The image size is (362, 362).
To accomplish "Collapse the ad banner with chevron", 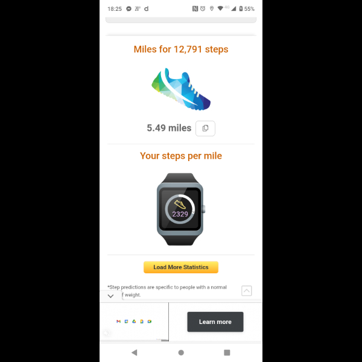I will [x=110, y=296].
